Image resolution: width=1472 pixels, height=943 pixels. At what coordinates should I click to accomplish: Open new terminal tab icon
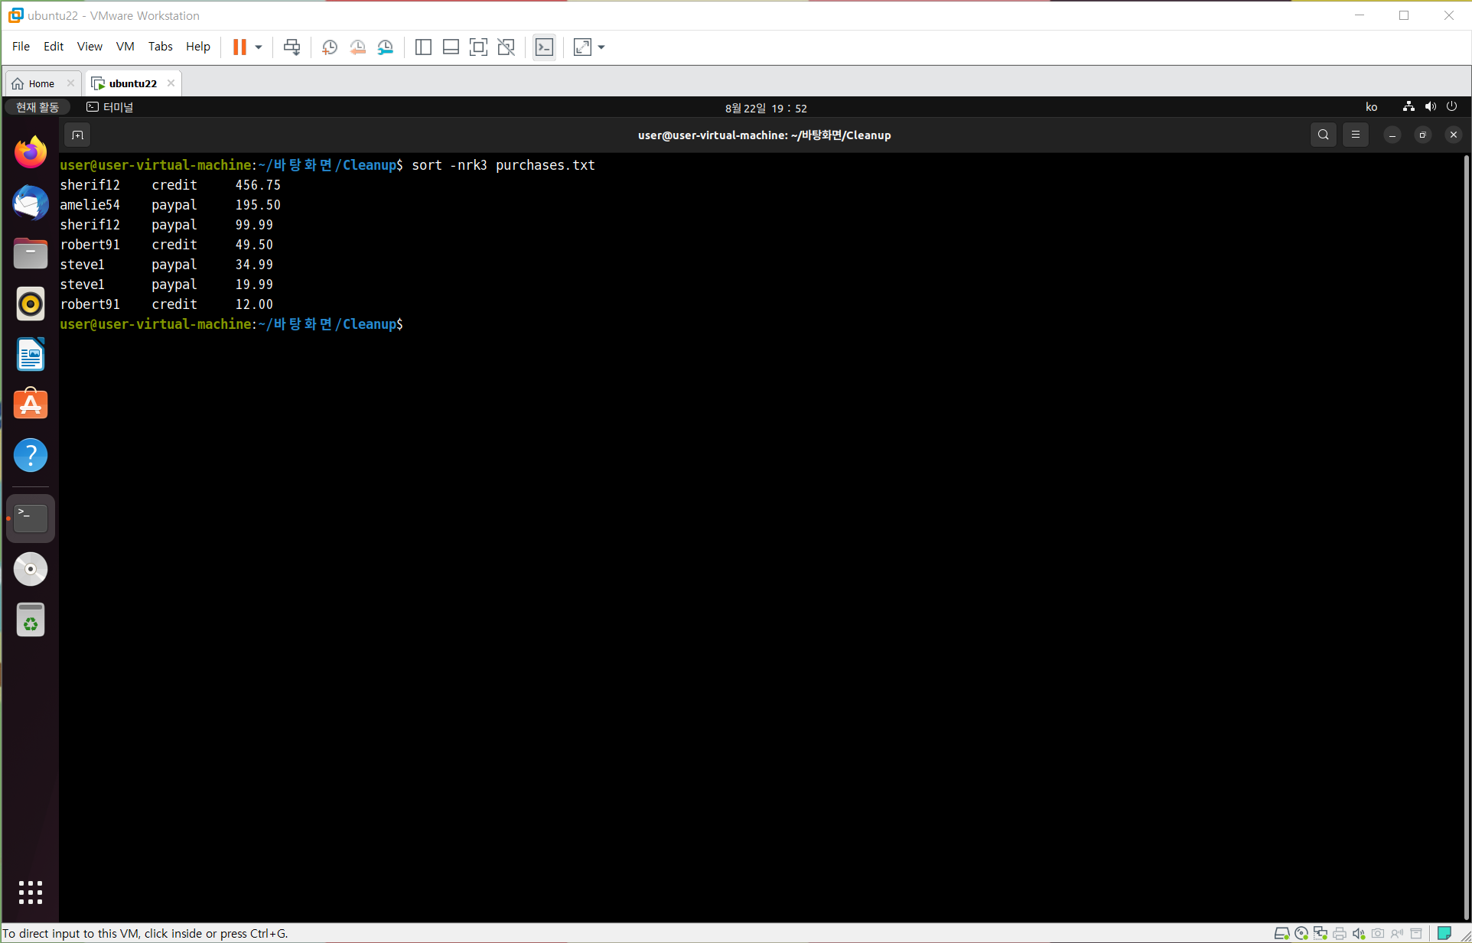tap(77, 135)
